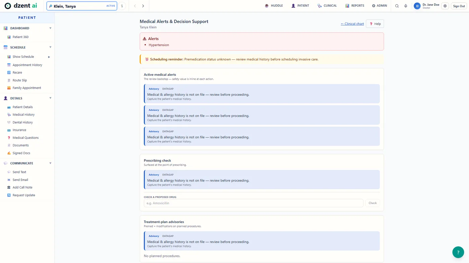Open the Medical History sidebar label

point(23,115)
